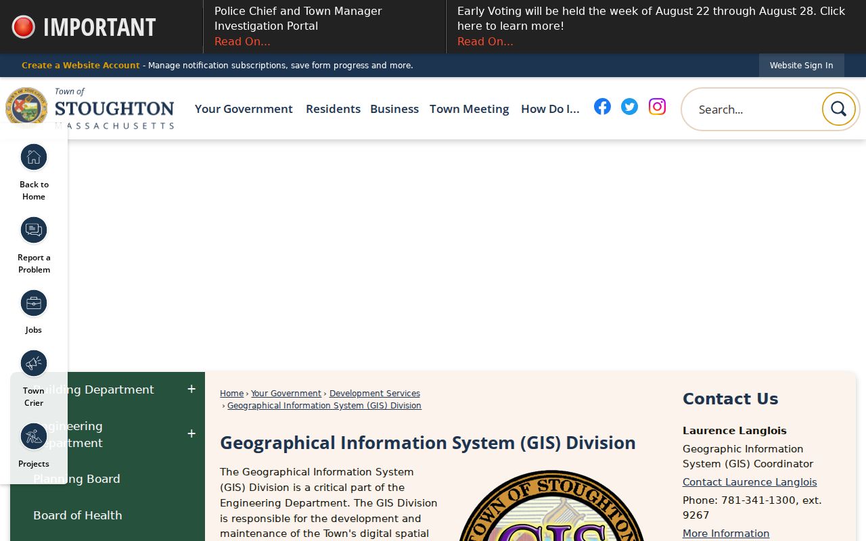This screenshot has height=541, width=866.
Task: Click Create a Website Account link
Action: [x=81, y=66]
